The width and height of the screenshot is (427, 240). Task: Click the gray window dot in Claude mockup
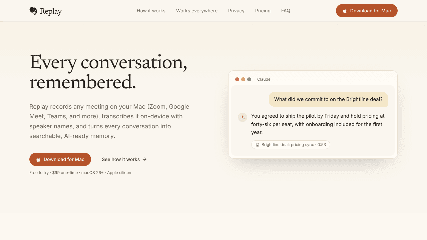(x=249, y=79)
